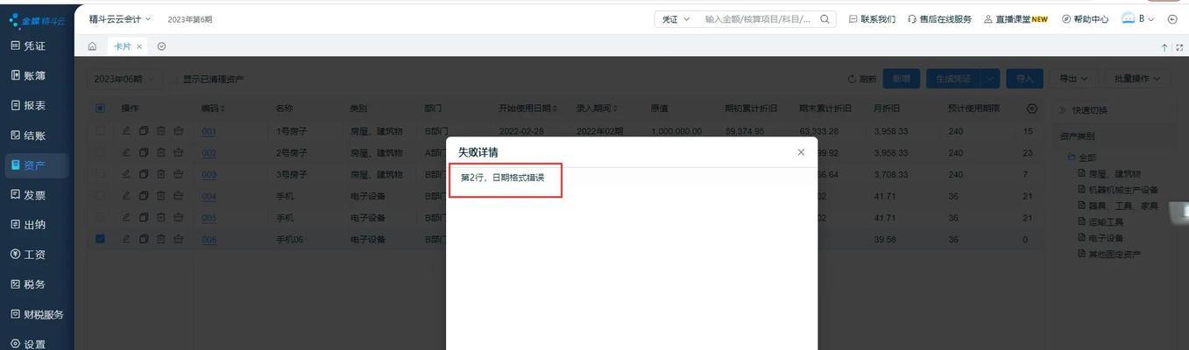Viewport: 1189px width, 350px height.
Task: Open the 财税服务 sidebar menu
Action: coord(37,314)
